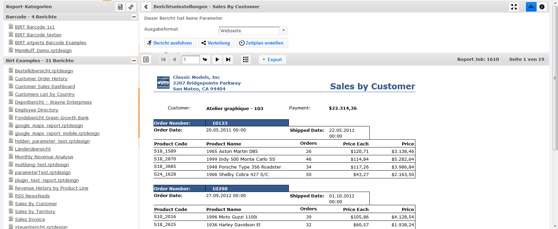Viewport: 558px width, 229px height.
Task: Go to the next report page
Action: point(217,59)
